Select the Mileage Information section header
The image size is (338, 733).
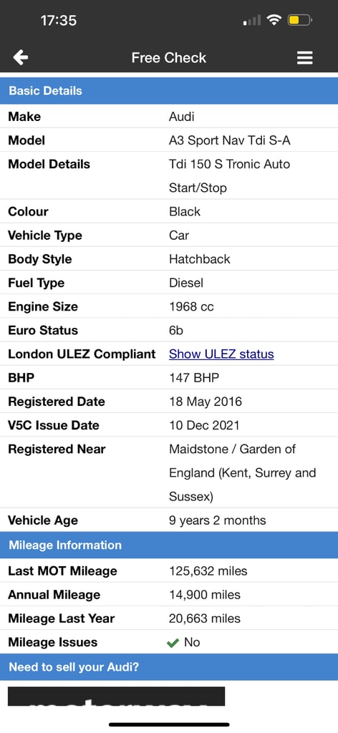tap(169, 545)
